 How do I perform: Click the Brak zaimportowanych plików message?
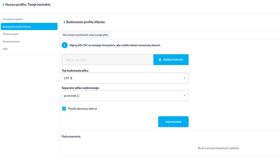pyautogui.click(x=218, y=148)
